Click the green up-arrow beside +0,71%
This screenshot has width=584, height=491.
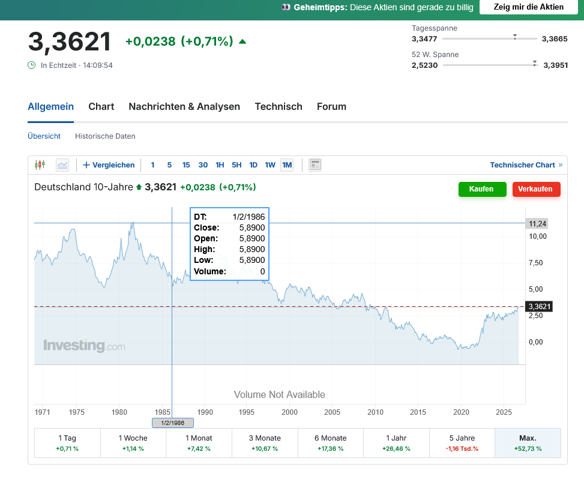(x=242, y=41)
